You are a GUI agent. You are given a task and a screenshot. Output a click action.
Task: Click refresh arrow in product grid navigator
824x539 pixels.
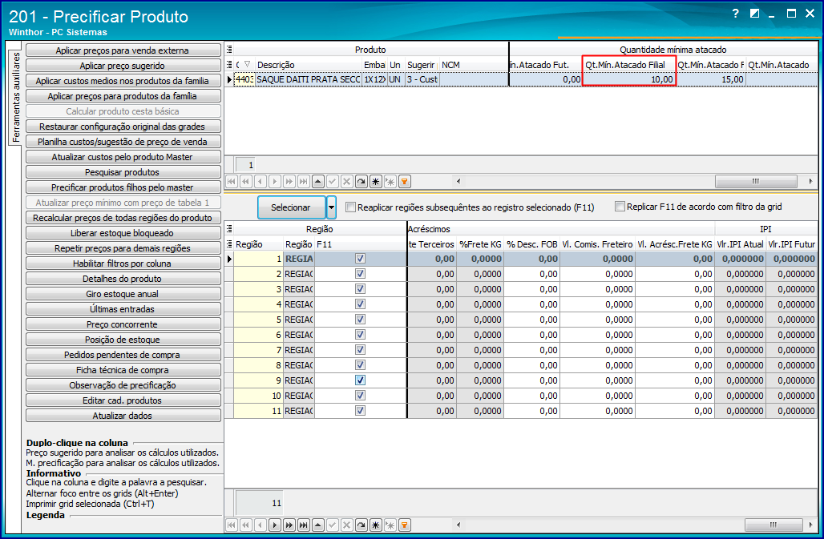(361, 182)
